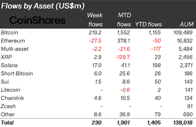Screen dimensions: 196x127
Task: Select the Solana row label
Action: coord(10,65)
